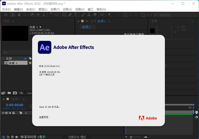Open the 编辑(E) menu
Image resolution: width=199 pixels, height=139 pixels.
(18, 9)
